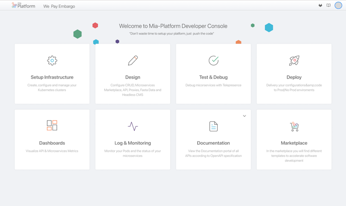
Task: Click the 'Don't waste time' tagline text
Action: (x=172, y=34)
